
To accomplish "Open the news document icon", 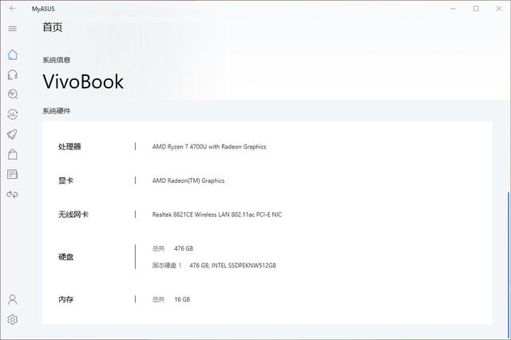I will 13,174.
